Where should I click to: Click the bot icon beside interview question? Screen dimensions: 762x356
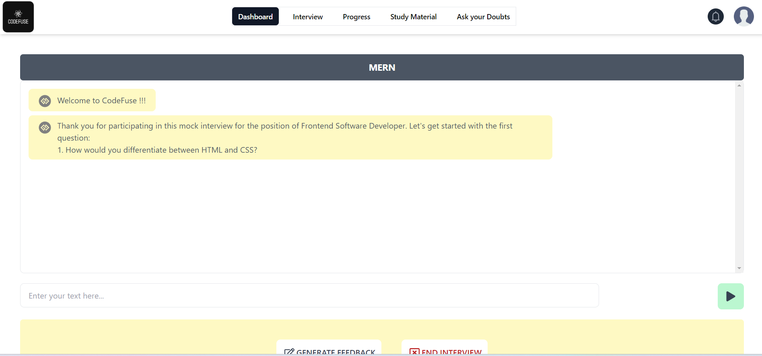45,127
